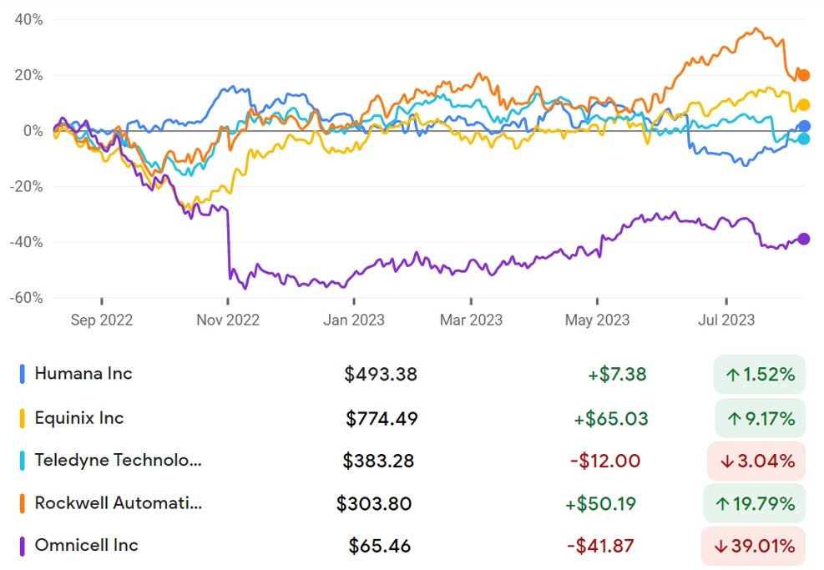Click the red 39.01% change badge
Image resolution: width=824 pixels, height=570 pixels.
pyautogui.click(x=753, y=546)
